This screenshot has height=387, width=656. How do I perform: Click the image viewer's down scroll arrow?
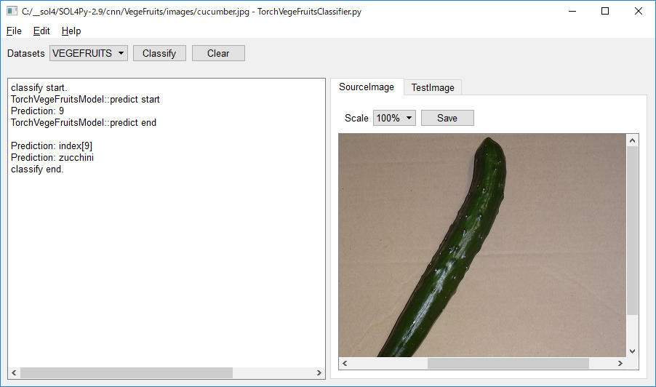[632, 351]
